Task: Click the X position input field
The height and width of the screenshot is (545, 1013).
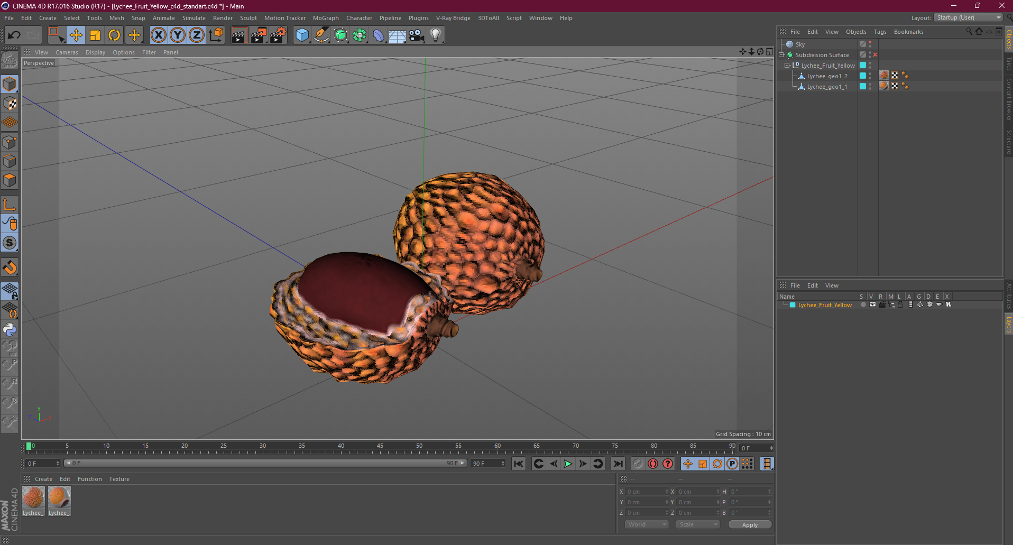Action: 647,492
